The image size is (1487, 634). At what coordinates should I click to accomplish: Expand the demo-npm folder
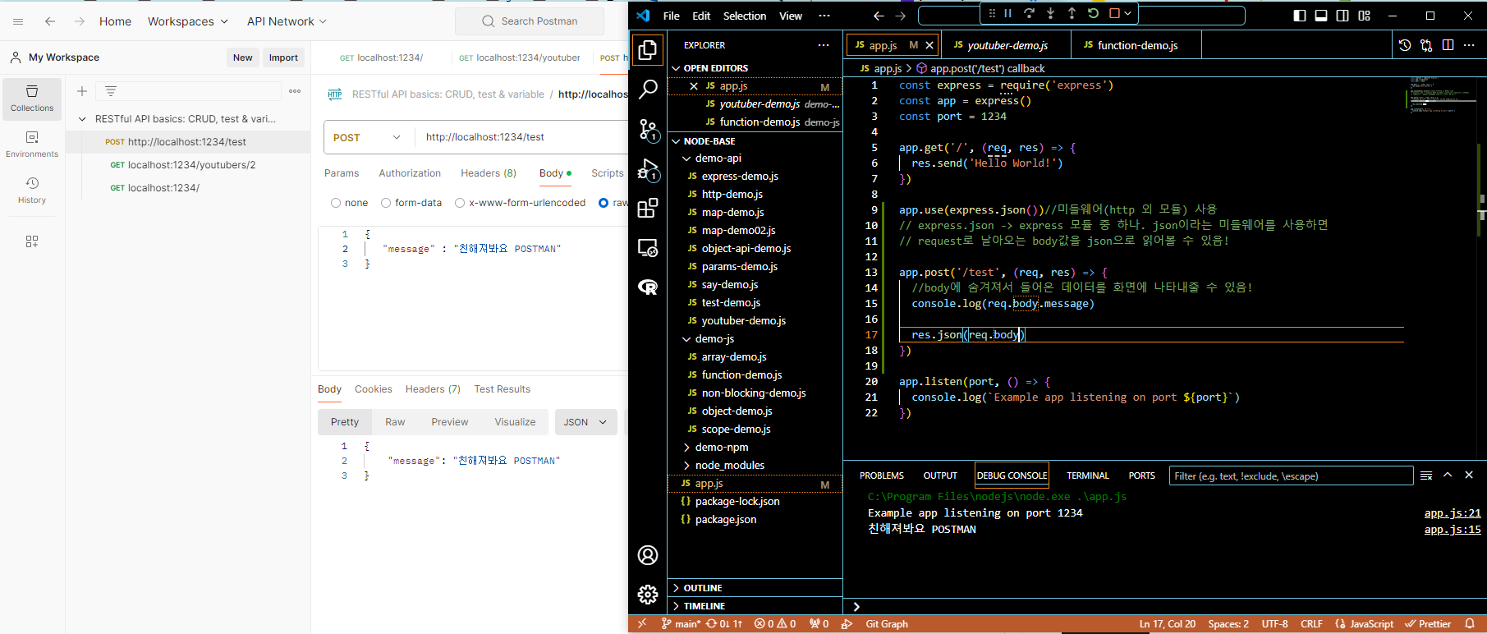[686, 448]
